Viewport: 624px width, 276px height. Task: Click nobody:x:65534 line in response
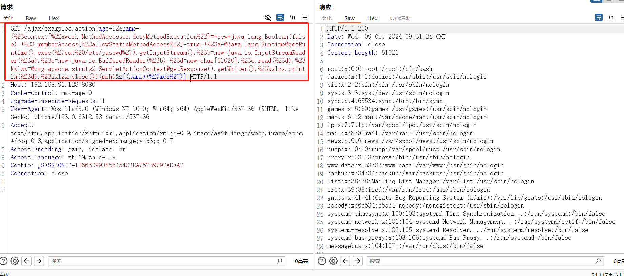425,205
